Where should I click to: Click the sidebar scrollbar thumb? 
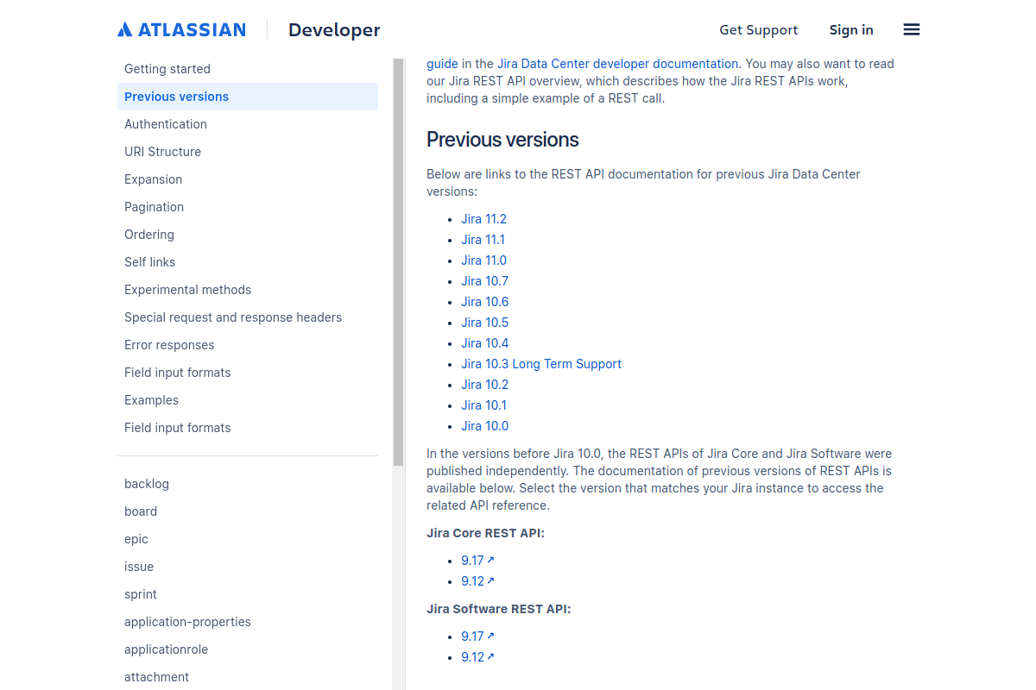(398, 262)
